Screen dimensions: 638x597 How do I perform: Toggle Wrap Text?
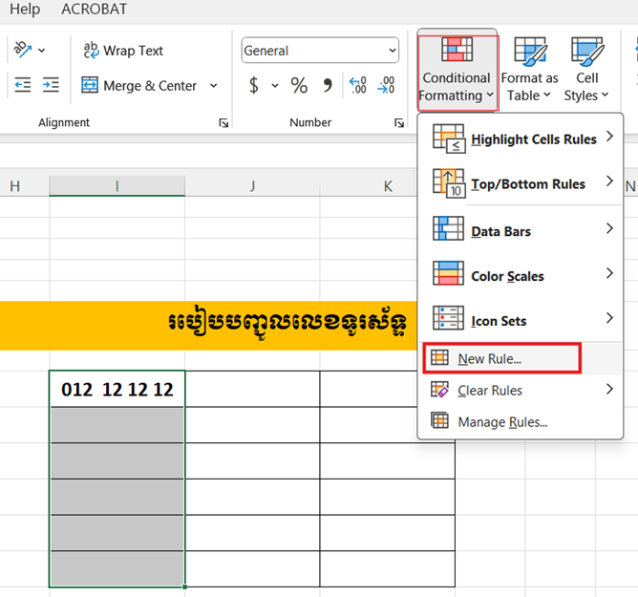[x=123, y=51]
